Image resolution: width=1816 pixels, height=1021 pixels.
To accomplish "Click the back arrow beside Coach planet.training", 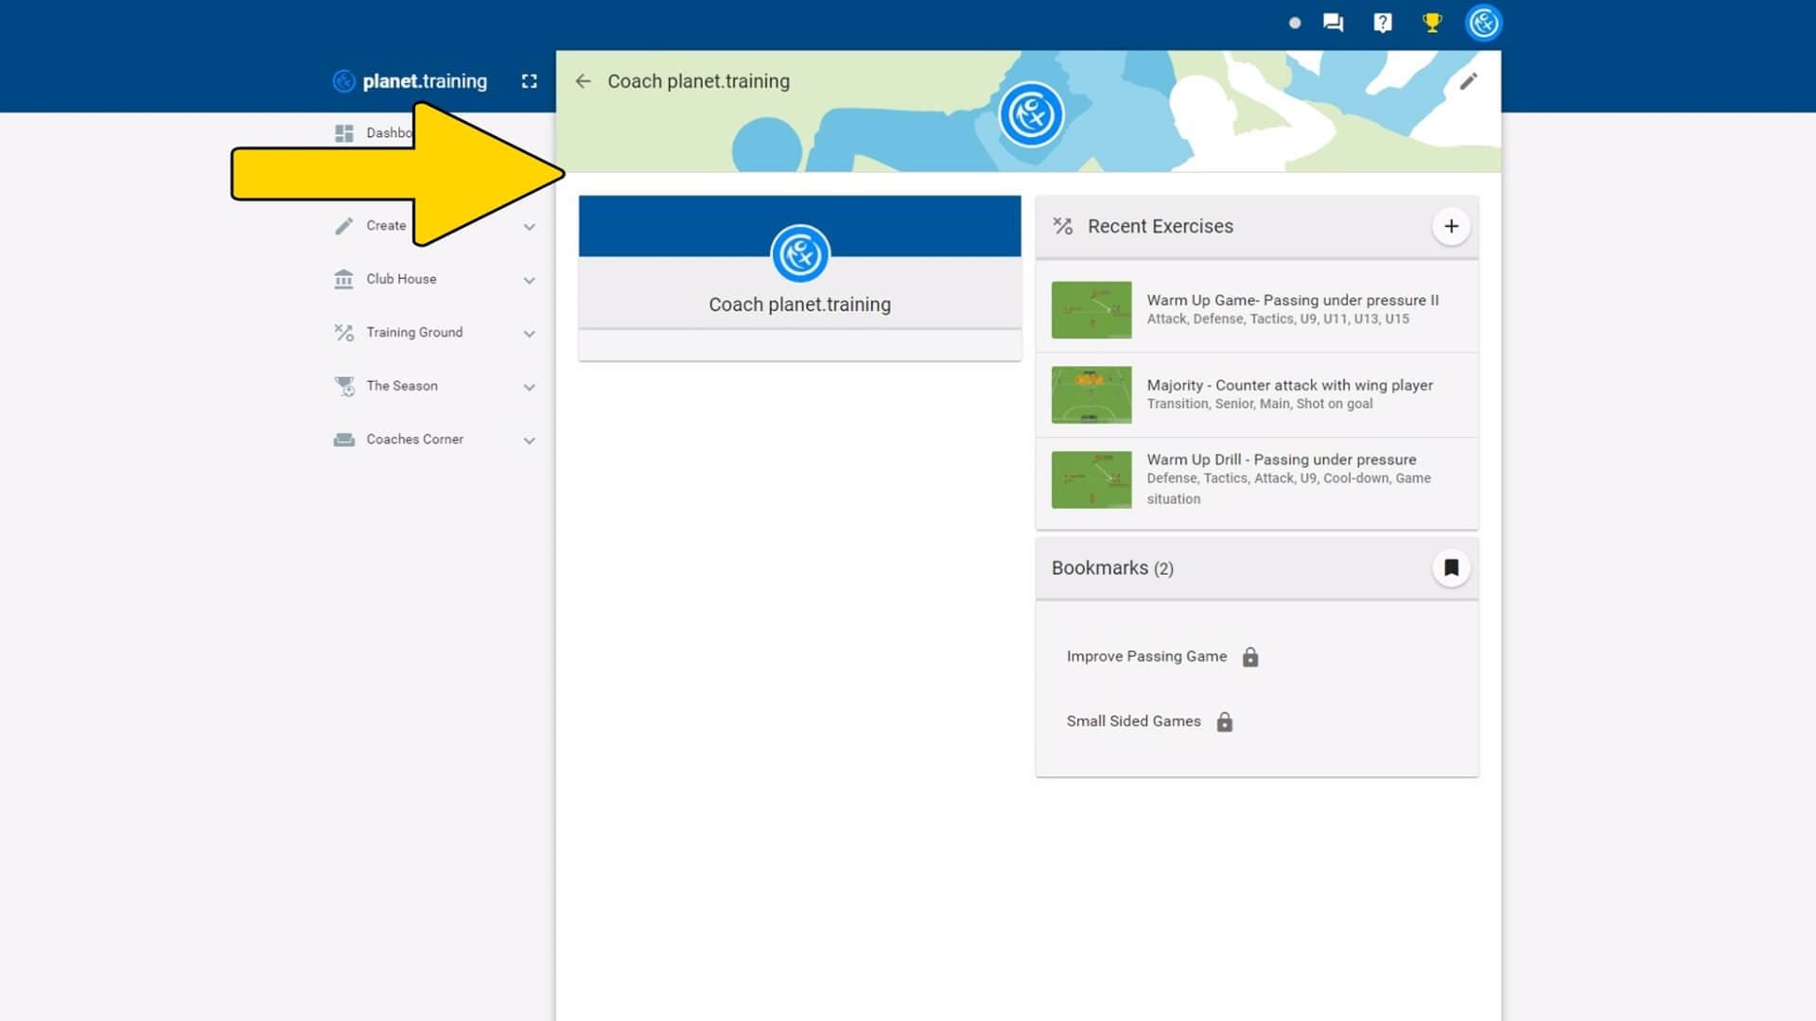I will pos(584,81).
